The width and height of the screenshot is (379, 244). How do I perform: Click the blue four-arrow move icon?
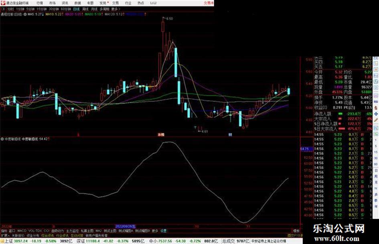coord(376,114)
